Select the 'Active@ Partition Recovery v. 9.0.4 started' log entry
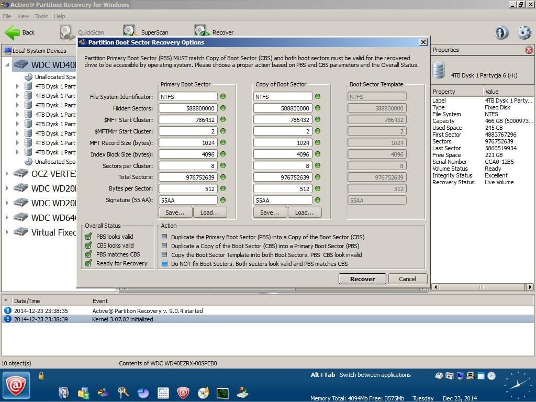Screen dimensions: 536x402 click(268, 311)
